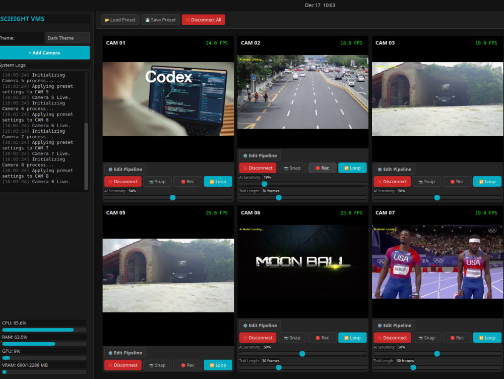The image size is (504, 379).
Task: Toggle Loop on CAM 01
Action: (218, 182)
